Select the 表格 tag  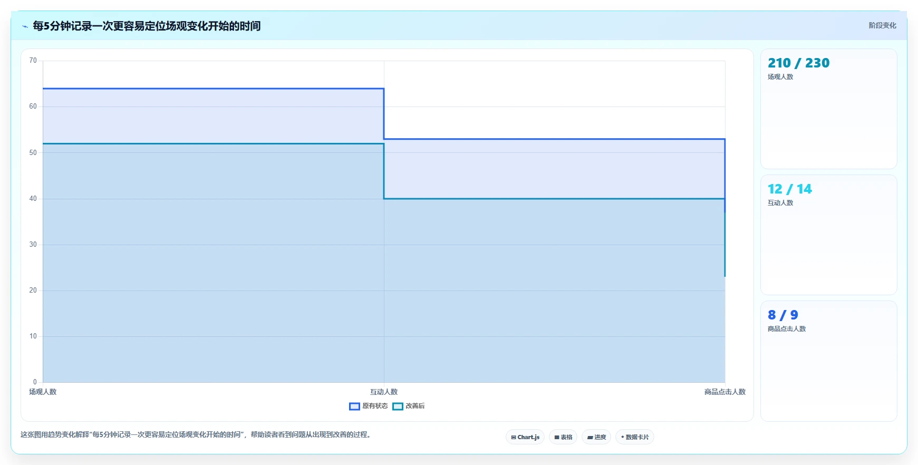[563, 437]
